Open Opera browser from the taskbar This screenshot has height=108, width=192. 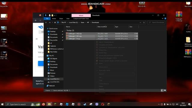(x=103, y=104)
